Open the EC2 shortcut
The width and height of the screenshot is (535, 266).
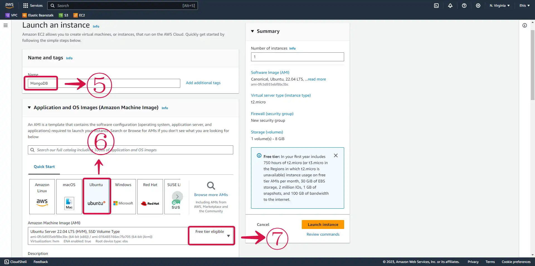[x=79, y=15]
